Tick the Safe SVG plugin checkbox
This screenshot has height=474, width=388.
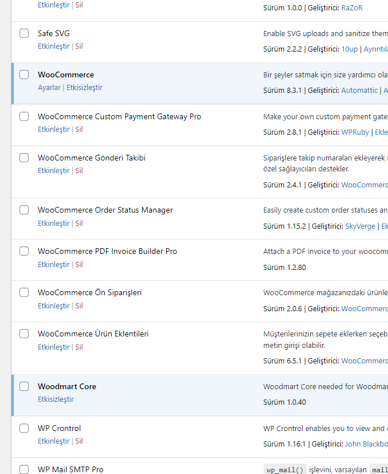pos(24,33)
